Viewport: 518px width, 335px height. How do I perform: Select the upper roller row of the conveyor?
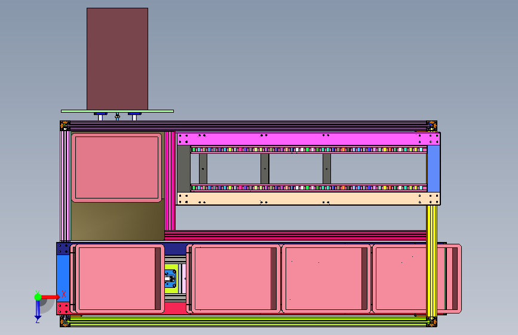[308, 150]
